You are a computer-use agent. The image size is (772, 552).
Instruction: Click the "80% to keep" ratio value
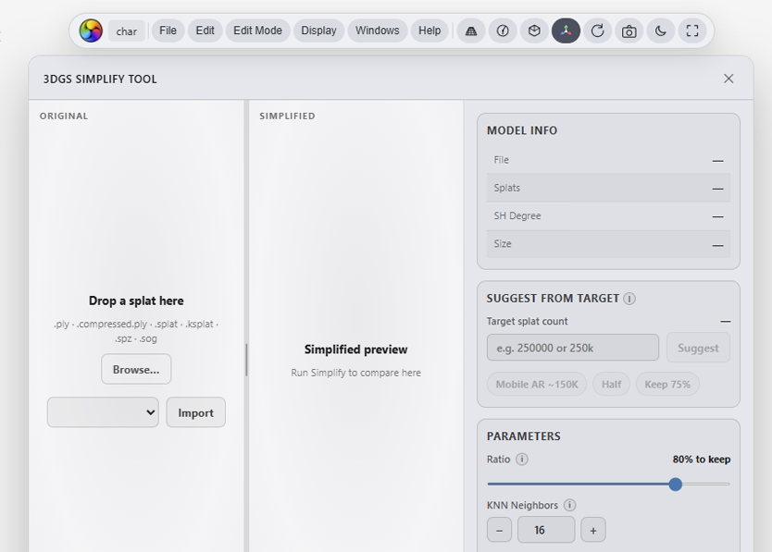click(x=702, y=459)
